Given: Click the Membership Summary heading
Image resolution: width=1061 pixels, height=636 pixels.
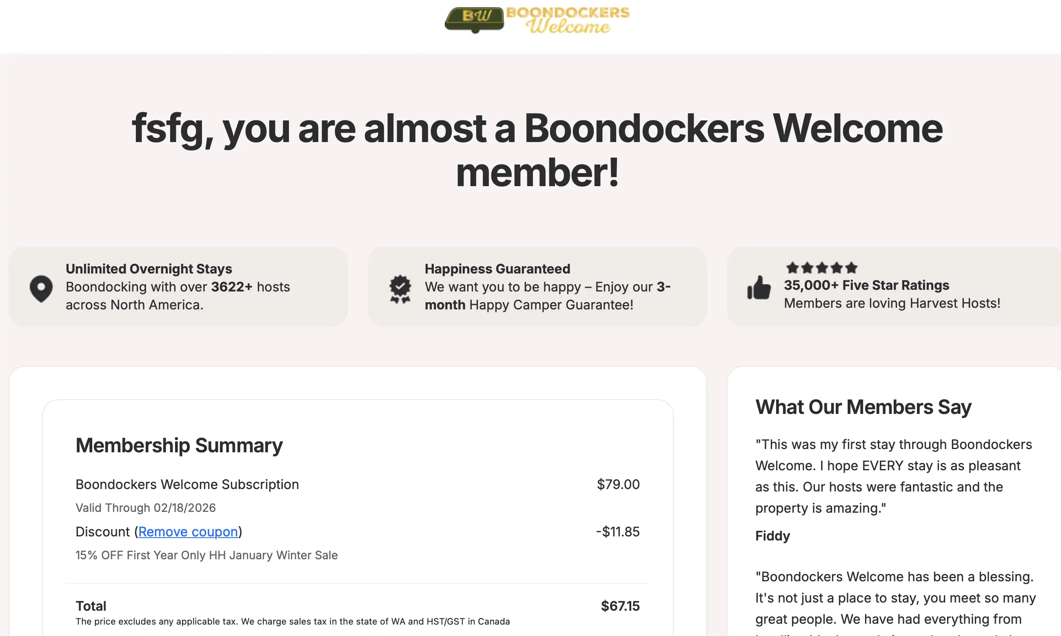Looking at the screenshot, I should tap(179, 445).
